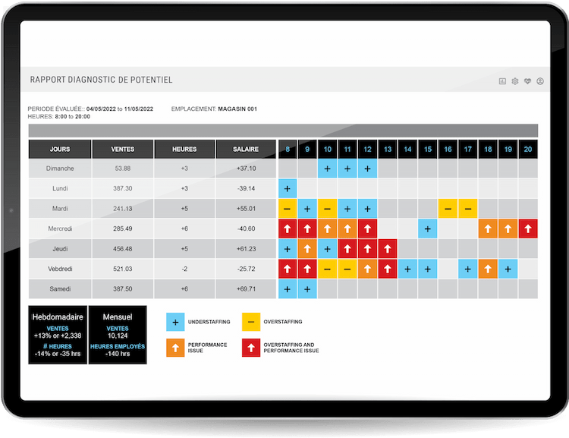Click Samedi understaffing cell at hour 9

pyautogui.click(x=307, y=289)
